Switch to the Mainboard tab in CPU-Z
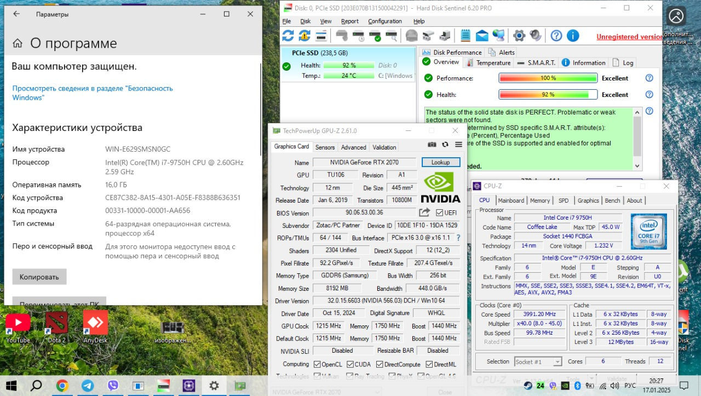The width and height of the screenshot is (701, 396). point(511,200)
